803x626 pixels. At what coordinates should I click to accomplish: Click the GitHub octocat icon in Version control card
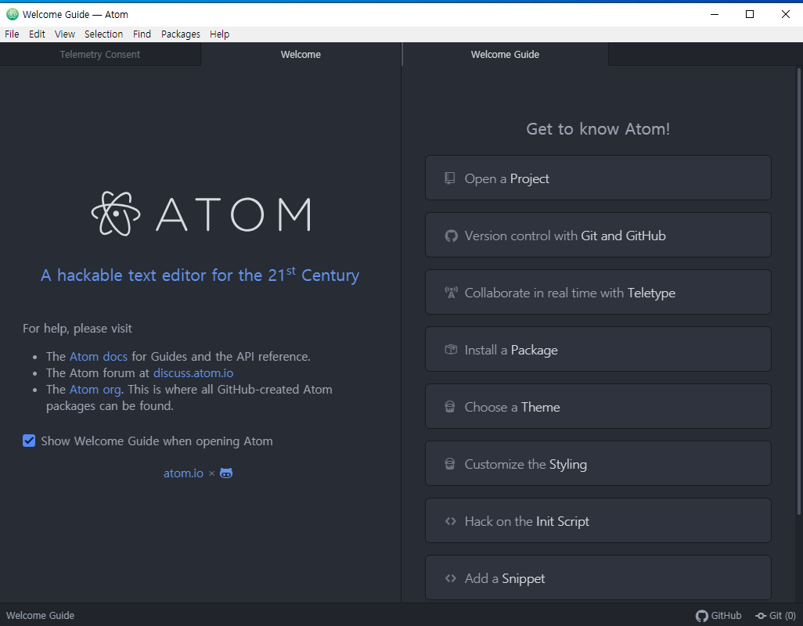point(451,236)
